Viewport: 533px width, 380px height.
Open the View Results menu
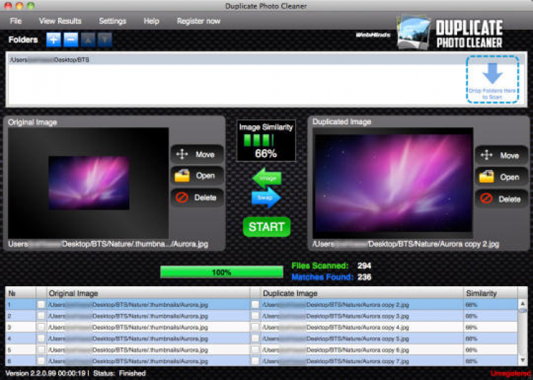click(x=60, y=21)
